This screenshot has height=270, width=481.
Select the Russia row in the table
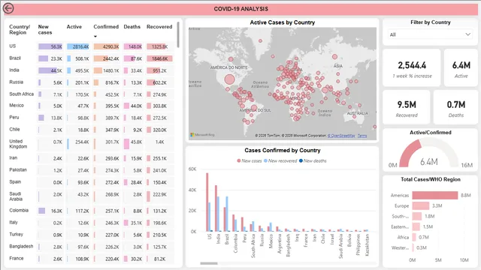91,82
